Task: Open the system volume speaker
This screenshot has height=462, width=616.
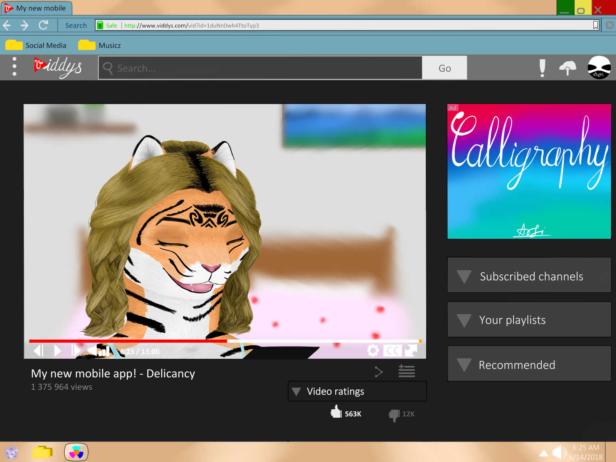Action: (x=559, y=452)
